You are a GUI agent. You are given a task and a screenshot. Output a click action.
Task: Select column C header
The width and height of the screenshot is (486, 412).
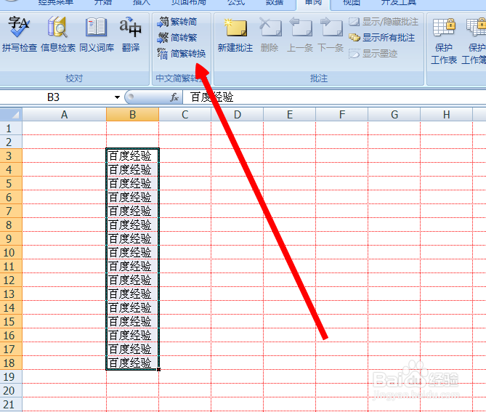tap(185, 114)
